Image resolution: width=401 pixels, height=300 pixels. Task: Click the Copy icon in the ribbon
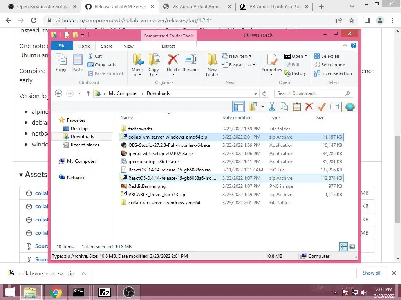click(61, 60)
